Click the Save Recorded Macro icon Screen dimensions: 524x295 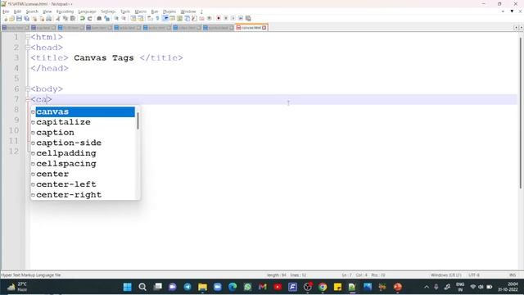coord(248,18)
